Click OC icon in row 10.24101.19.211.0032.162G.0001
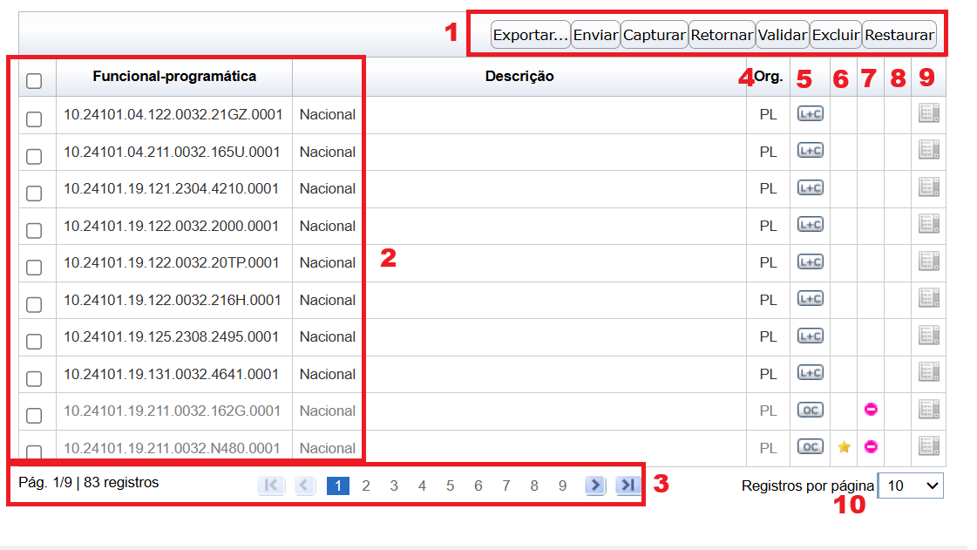 point(810,410)
